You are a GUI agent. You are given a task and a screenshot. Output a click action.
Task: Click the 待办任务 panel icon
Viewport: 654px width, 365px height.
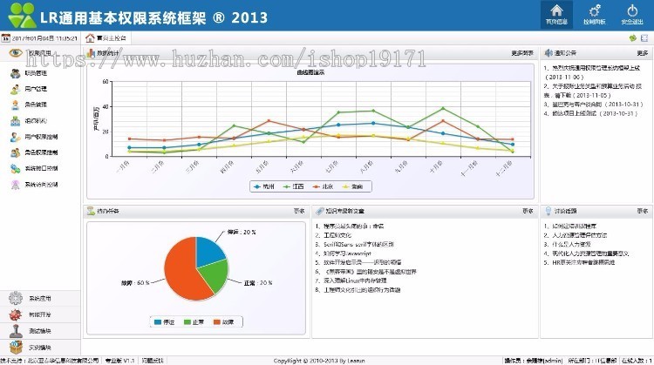click(91, 211)
